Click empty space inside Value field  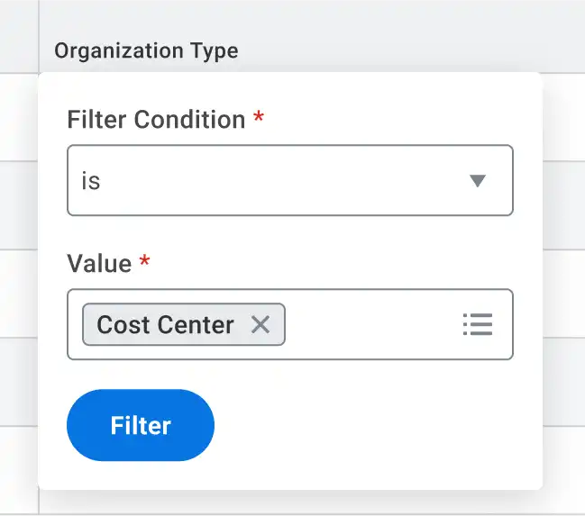370,325
